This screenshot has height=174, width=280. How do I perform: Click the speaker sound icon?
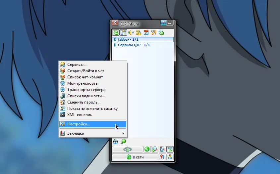(131, 32)
